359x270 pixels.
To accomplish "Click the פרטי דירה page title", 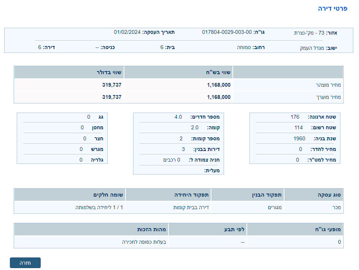I will pyautogui.click(x=332, y=8).
